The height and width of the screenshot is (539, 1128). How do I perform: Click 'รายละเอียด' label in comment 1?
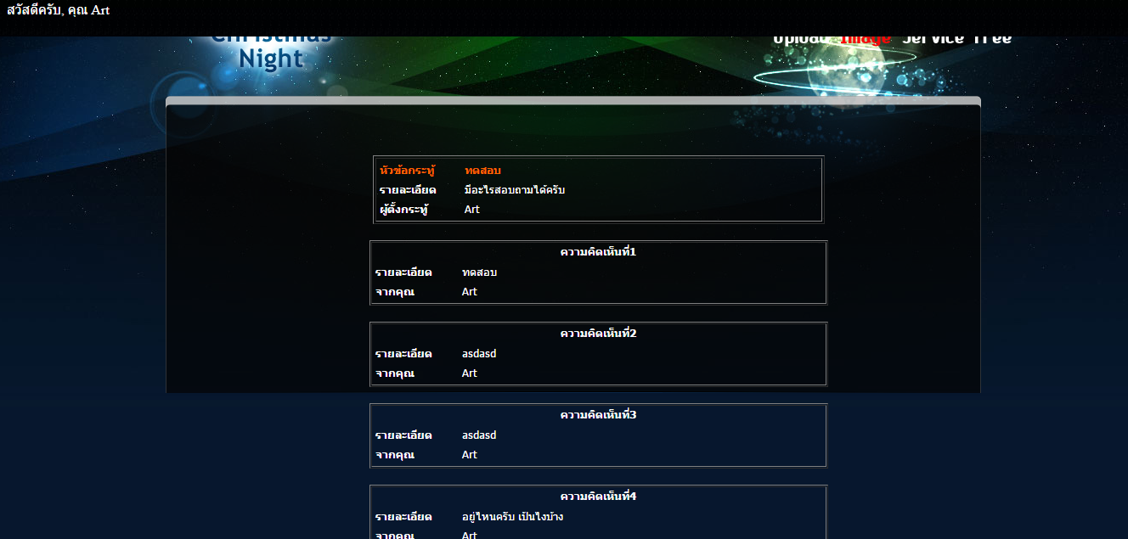(x=403, y=272)
